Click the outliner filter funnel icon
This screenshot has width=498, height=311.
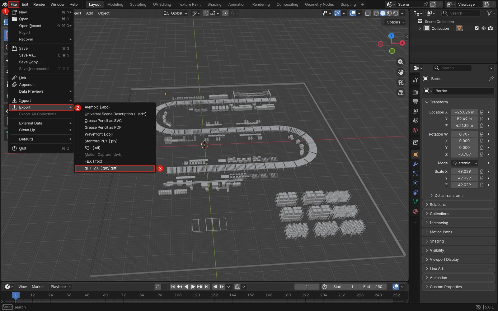(489, 13)
